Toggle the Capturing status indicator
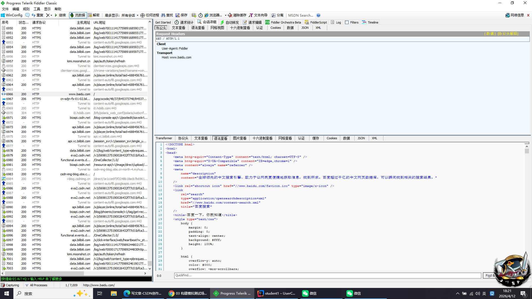 click(10, 285)
